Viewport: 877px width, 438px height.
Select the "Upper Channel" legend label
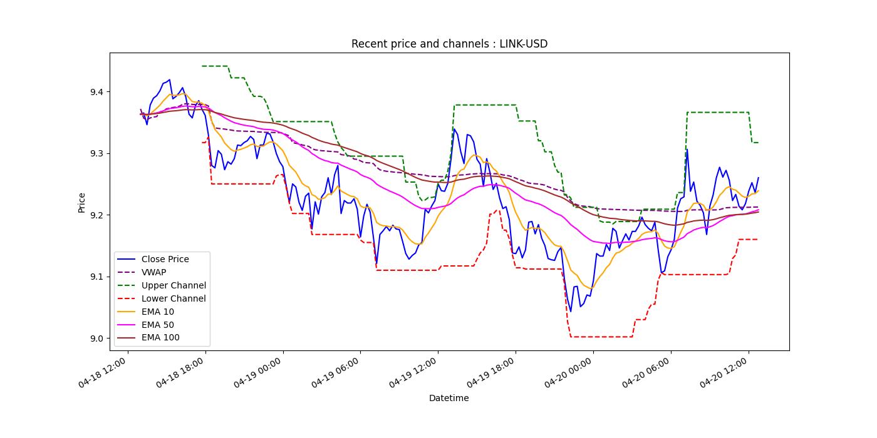(x=174, y=285)
